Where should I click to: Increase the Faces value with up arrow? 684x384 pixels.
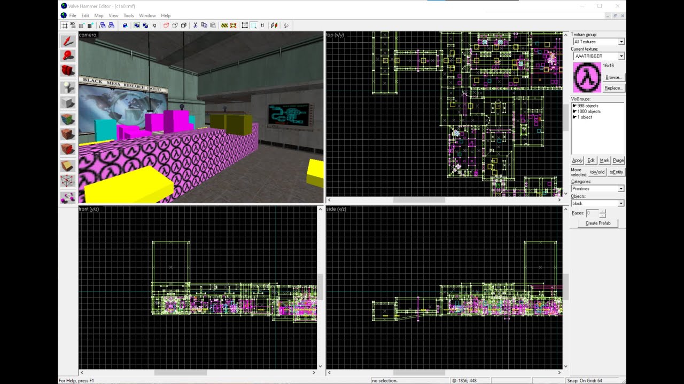click(603, 211)
